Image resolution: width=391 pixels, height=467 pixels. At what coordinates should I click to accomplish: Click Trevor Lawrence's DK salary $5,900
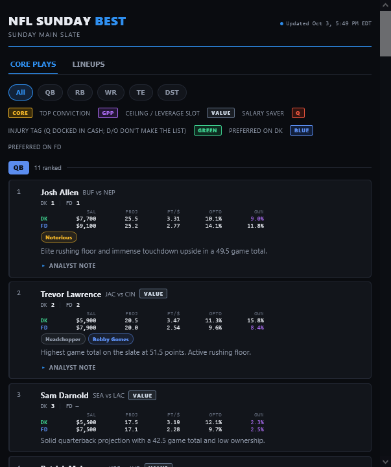pos(86,320)
